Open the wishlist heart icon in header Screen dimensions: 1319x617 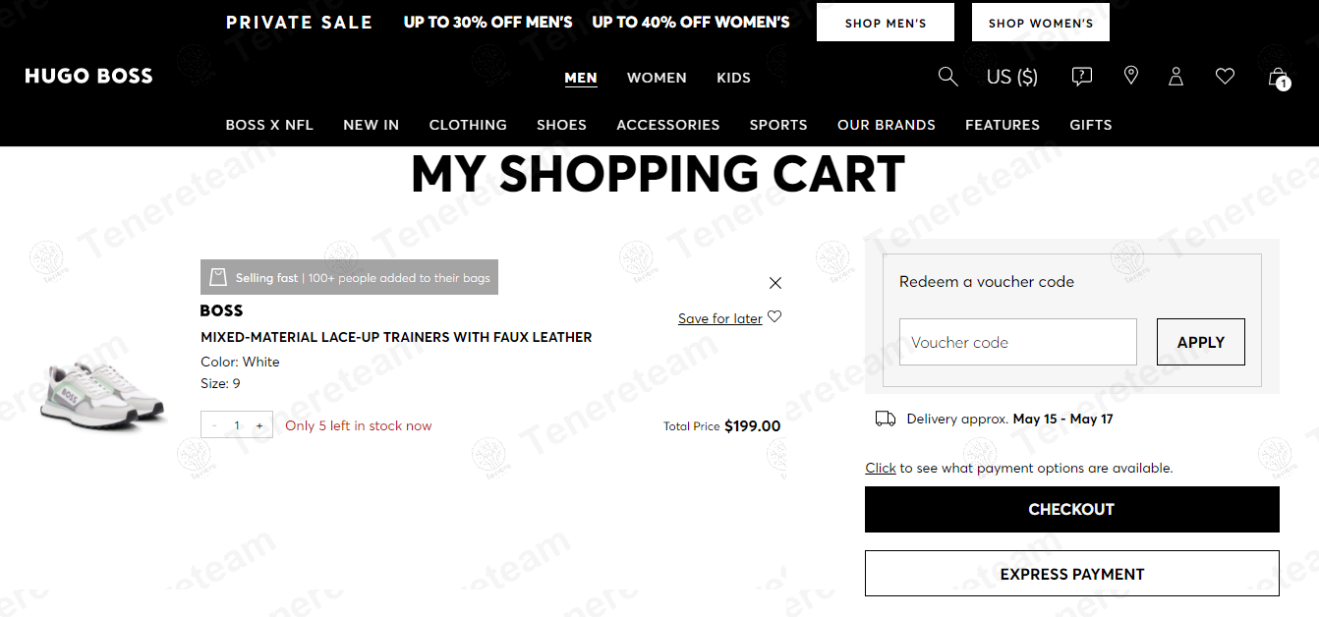[x=1225, y=76]
